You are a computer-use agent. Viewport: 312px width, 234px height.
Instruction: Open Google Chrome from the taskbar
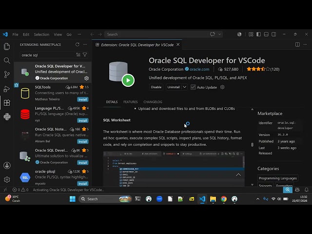pyautogui.click(x=224, y=199)
